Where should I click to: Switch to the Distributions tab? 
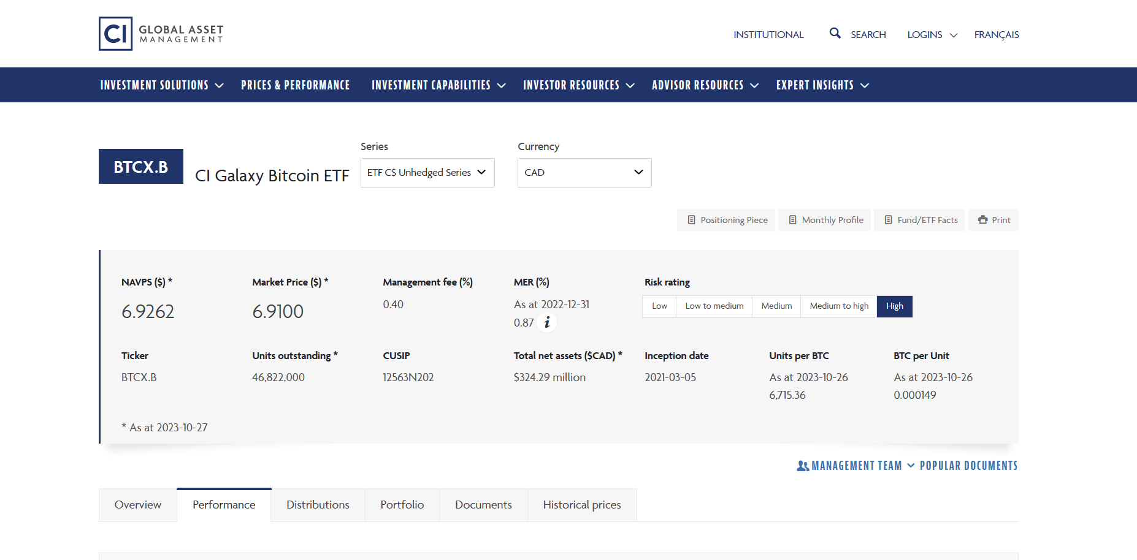point(318,505)
